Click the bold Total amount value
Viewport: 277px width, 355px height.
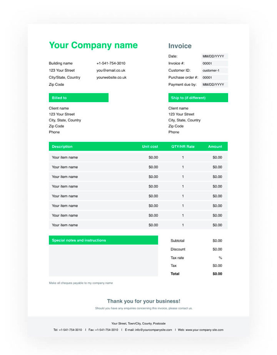click(217, 274)
